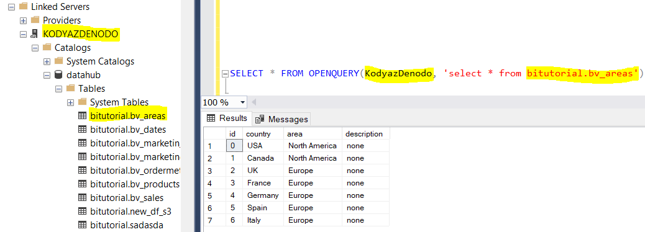This screenshot has width=645, height=232.
Task: Click the table icon of bitutorial.new_df_s3
Action: point(82,212)
